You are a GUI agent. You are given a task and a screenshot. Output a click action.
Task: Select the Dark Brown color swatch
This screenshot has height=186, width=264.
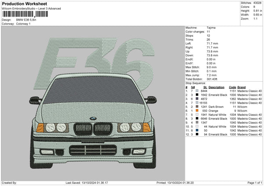tap(197, 107)
